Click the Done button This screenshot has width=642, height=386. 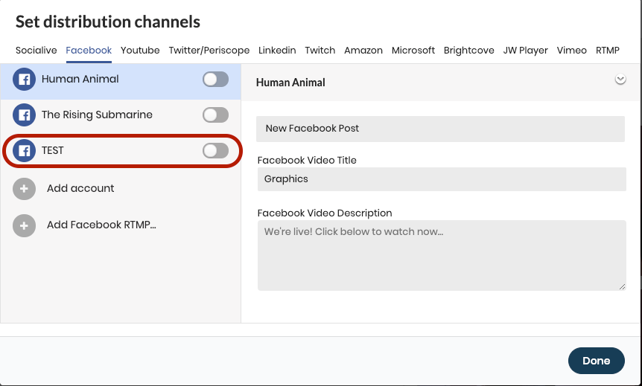tap(596, 361)
